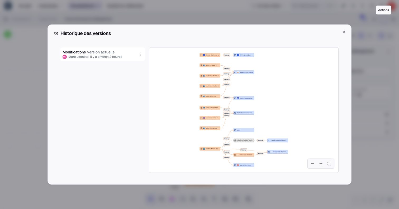Select the greyed Serveur de fichiers node
The height and width of the screenshot is (209, 399).
click(x=244, y=140)
